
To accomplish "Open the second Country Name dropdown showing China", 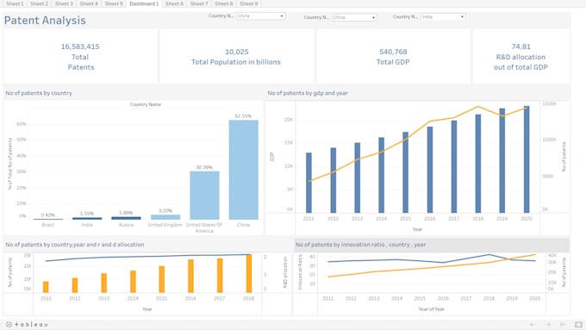I will 354,17.
